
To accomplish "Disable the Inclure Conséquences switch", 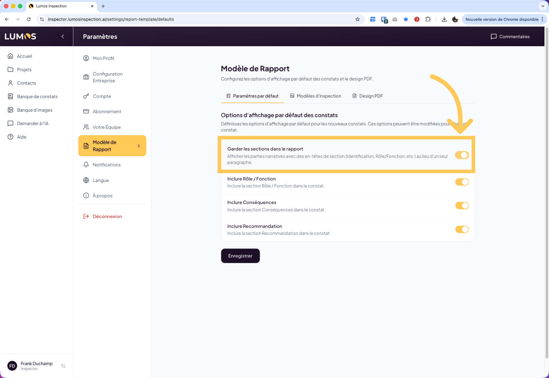I will click(462, 206).
